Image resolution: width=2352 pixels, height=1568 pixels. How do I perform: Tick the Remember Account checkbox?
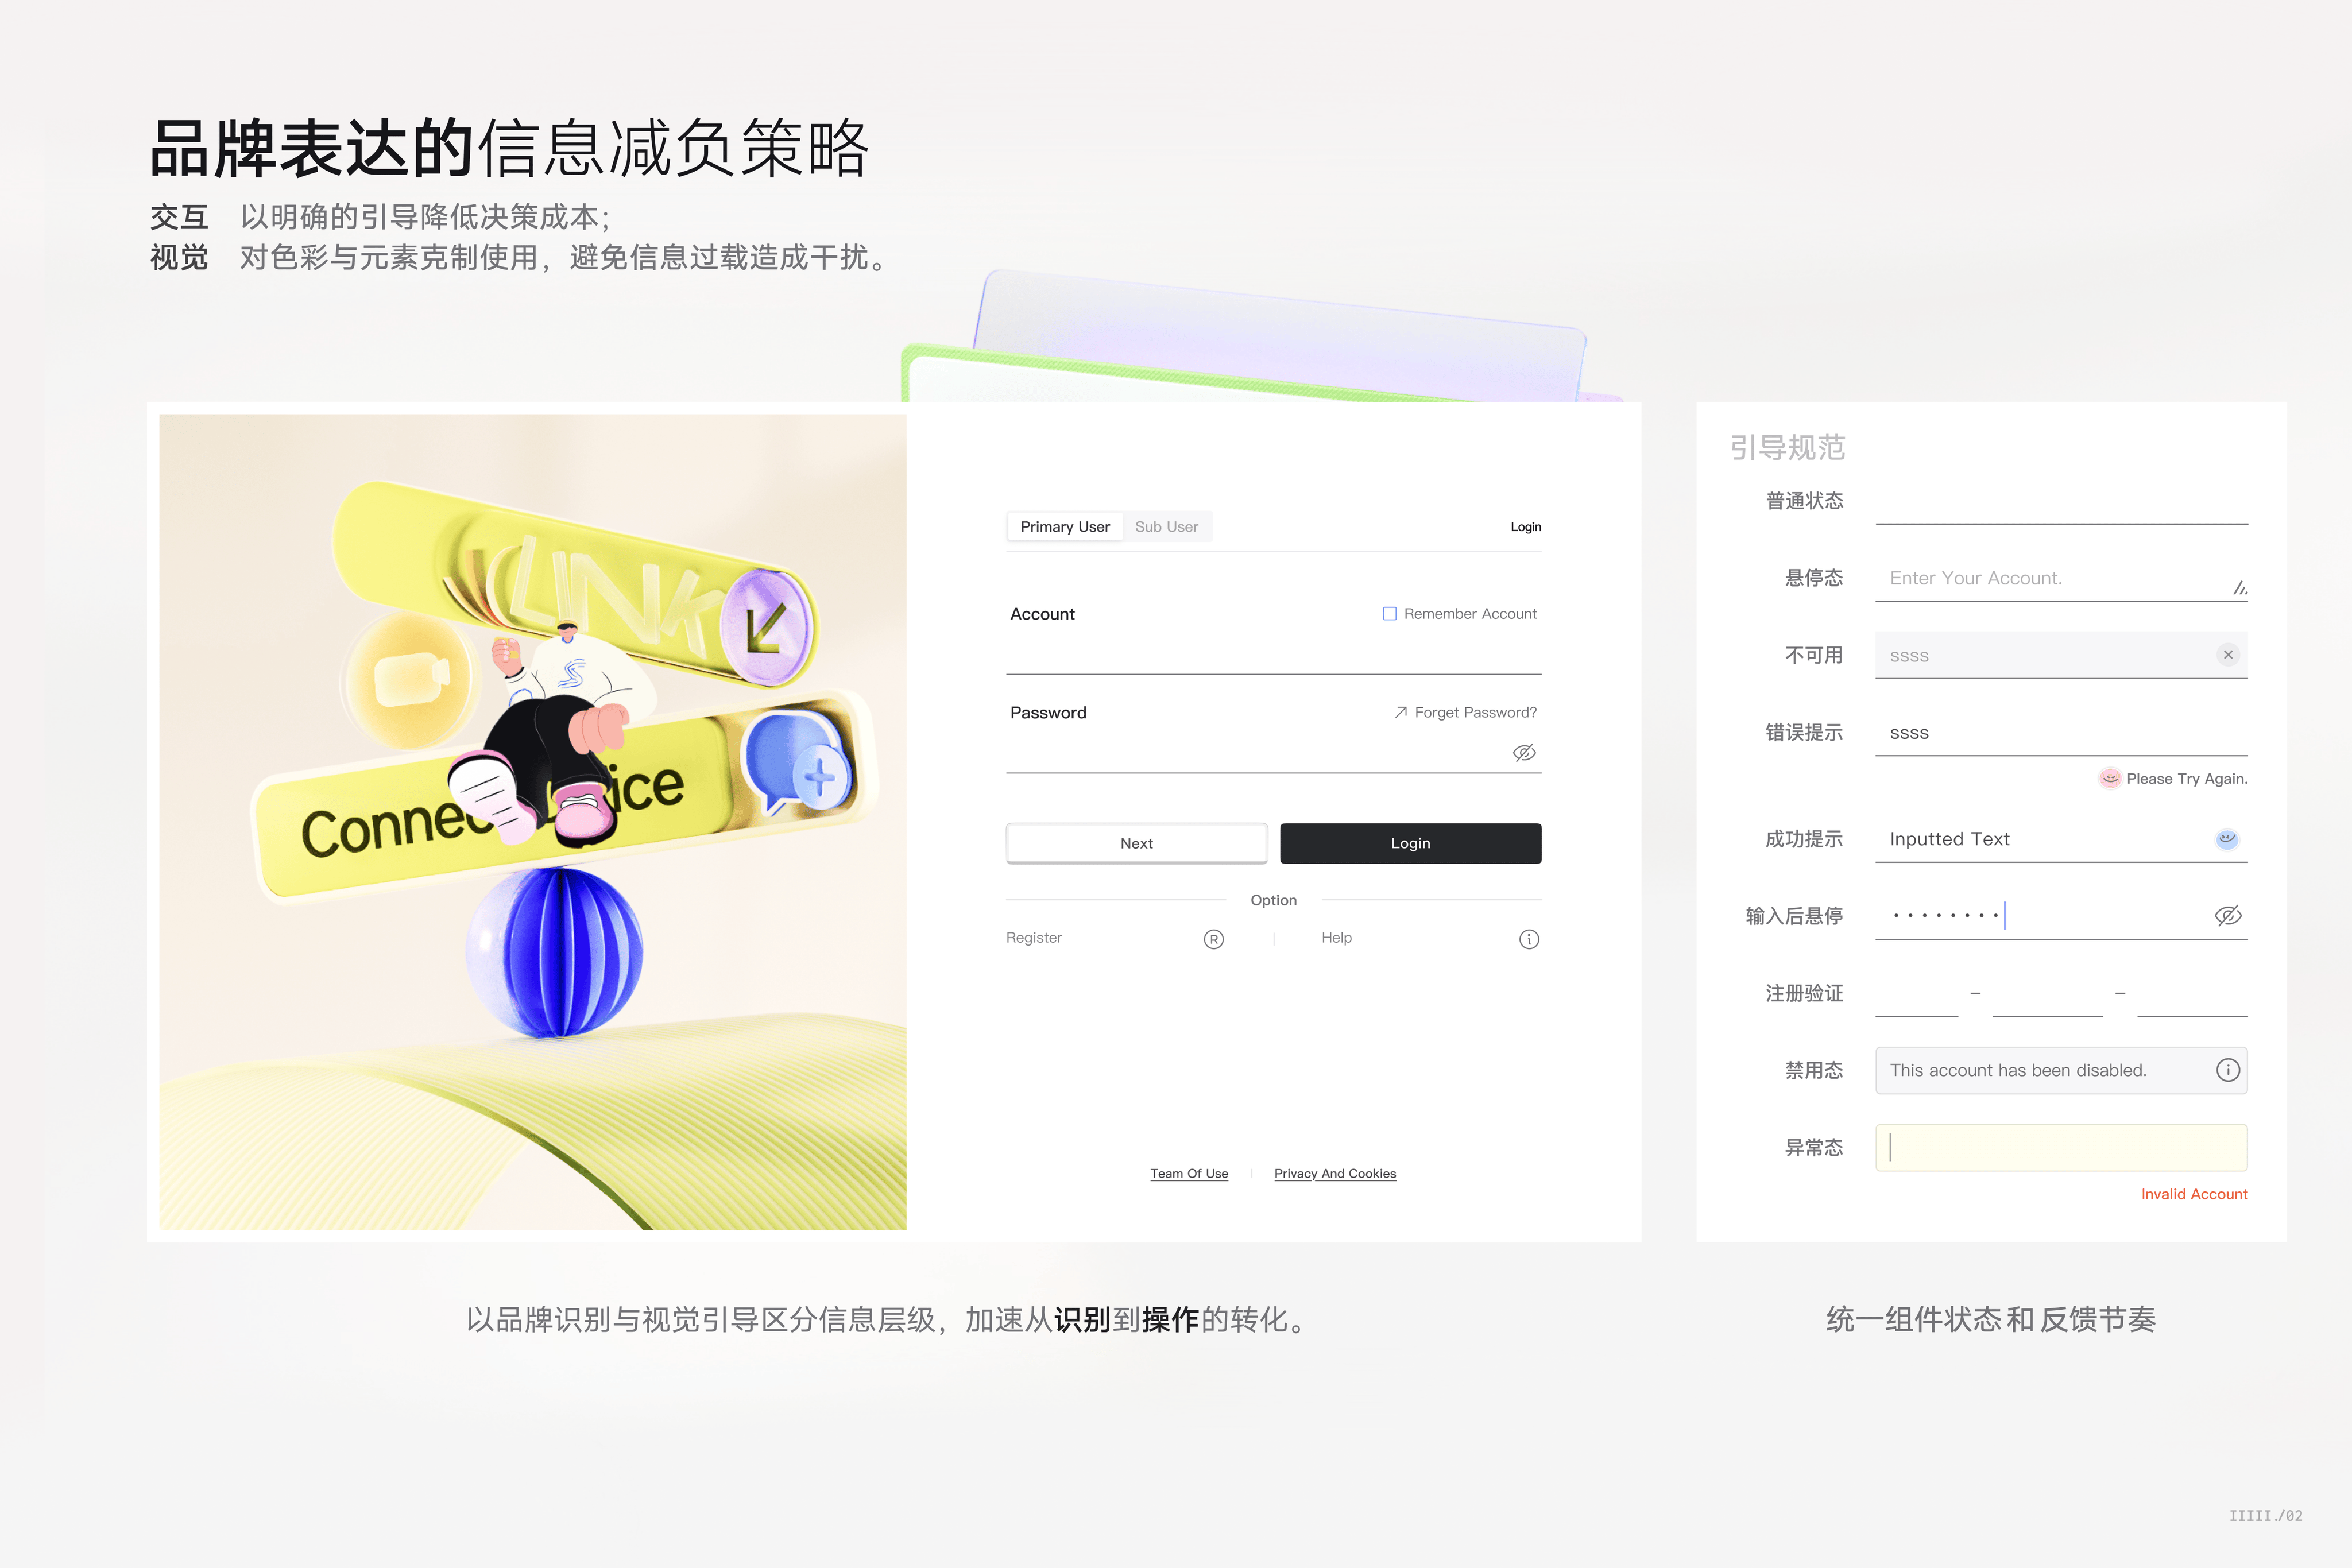point(1389,614)
